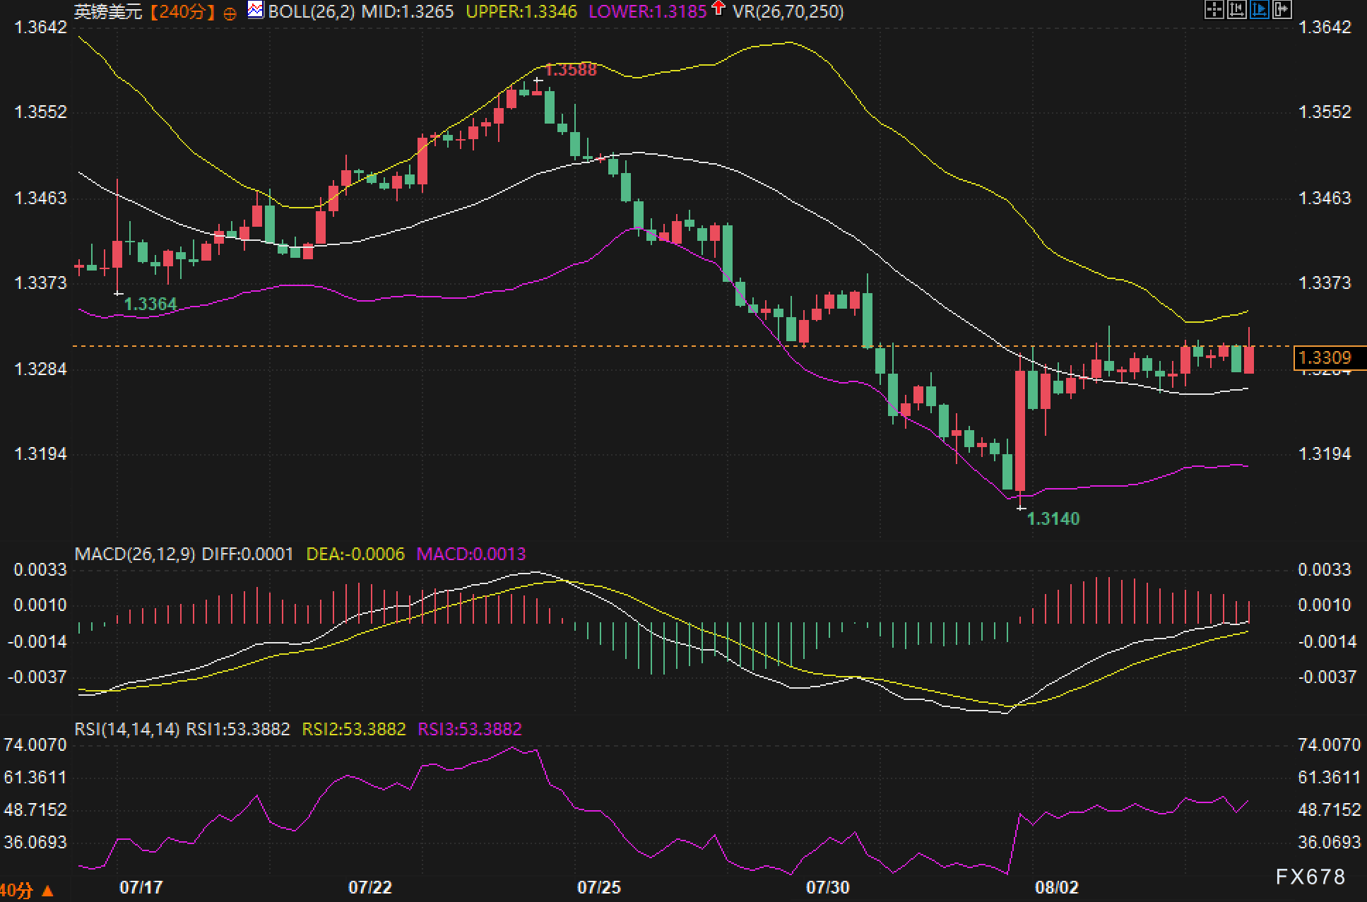
Task: Open the 【240分】 timeframe selector in header
Action: click(182, 12)
